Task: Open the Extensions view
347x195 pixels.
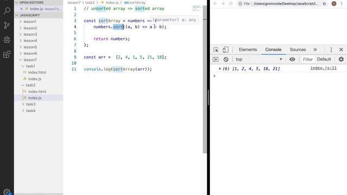Action: click(7, 54)
